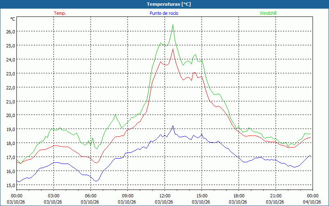Image resolution: width=329 pixels, height=206 pixels.
Task: Click the 06:00 time axis label
Action: tap(90, 196)
